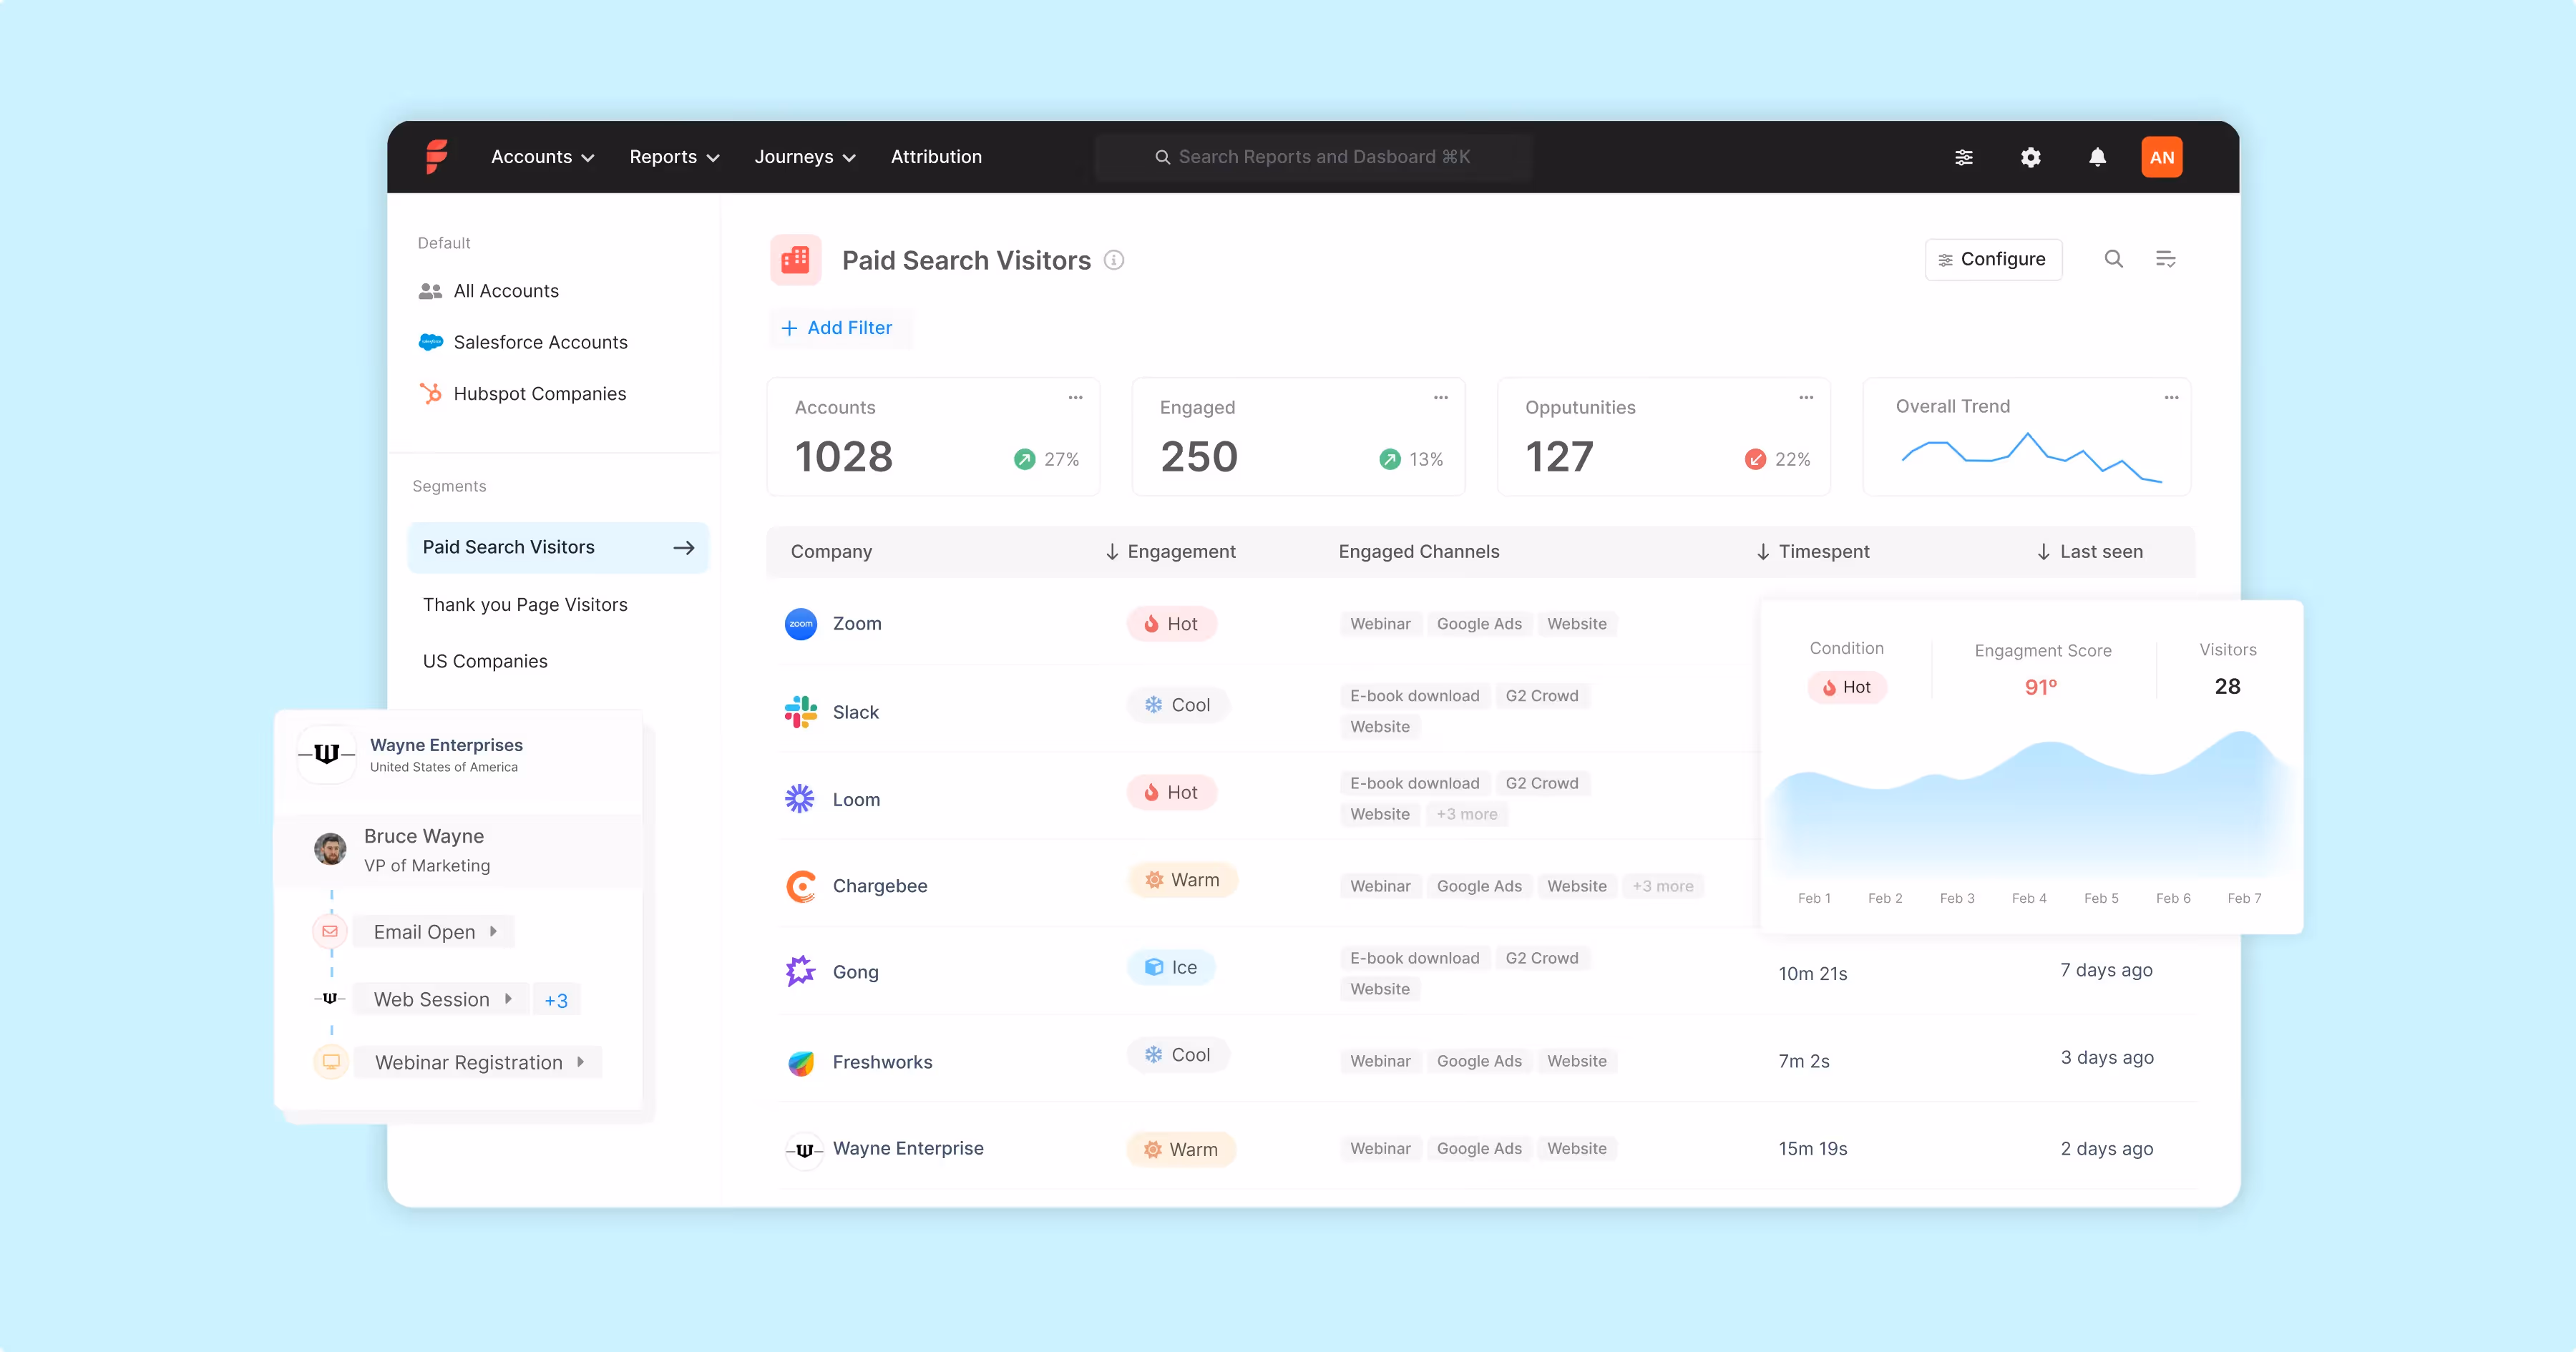Click the Factors logo in navbar
2576x1352 pixels.
pyautogui.click(x=436, y=156)
